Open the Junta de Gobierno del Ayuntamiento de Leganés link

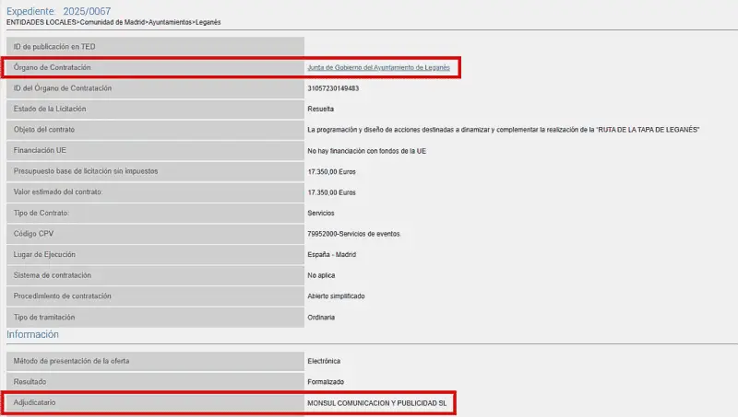pos(378,68)
